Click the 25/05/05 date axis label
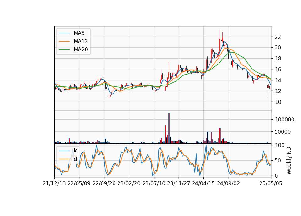 pos(271,184)
